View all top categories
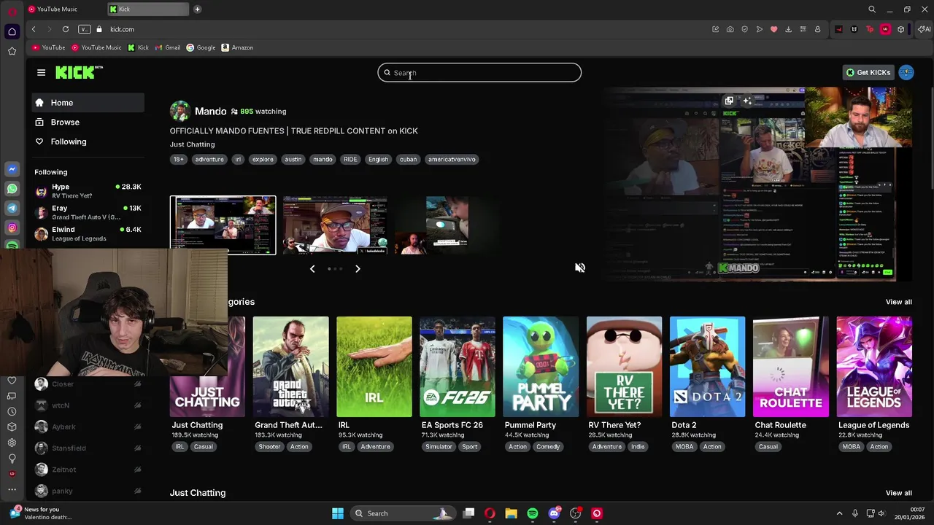 pyautogui.click(x=898, y=302)
